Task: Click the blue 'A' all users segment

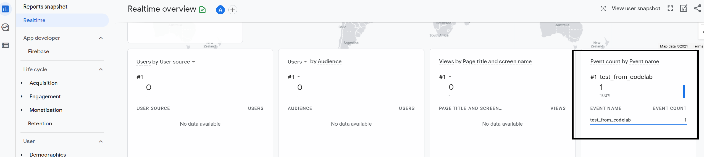Action: (x=220, y=10)
